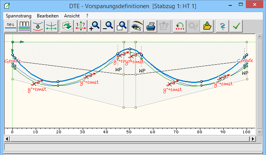Open the Ansicht menu
This screenshot has height=155, width=266.
[x=72, y=15]
